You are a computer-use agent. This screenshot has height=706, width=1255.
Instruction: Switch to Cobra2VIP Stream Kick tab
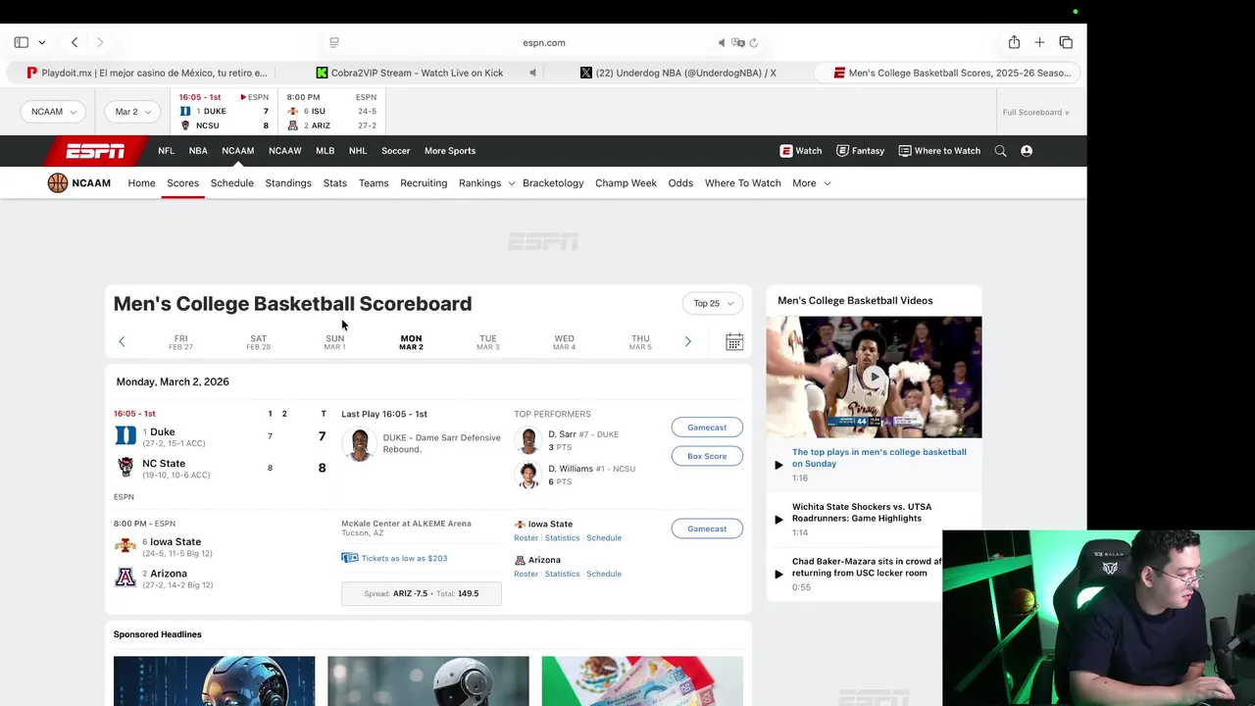point(410,73)
